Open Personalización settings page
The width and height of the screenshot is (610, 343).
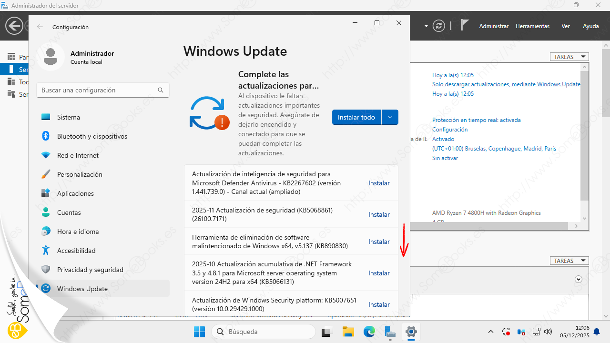pos(80,174)
